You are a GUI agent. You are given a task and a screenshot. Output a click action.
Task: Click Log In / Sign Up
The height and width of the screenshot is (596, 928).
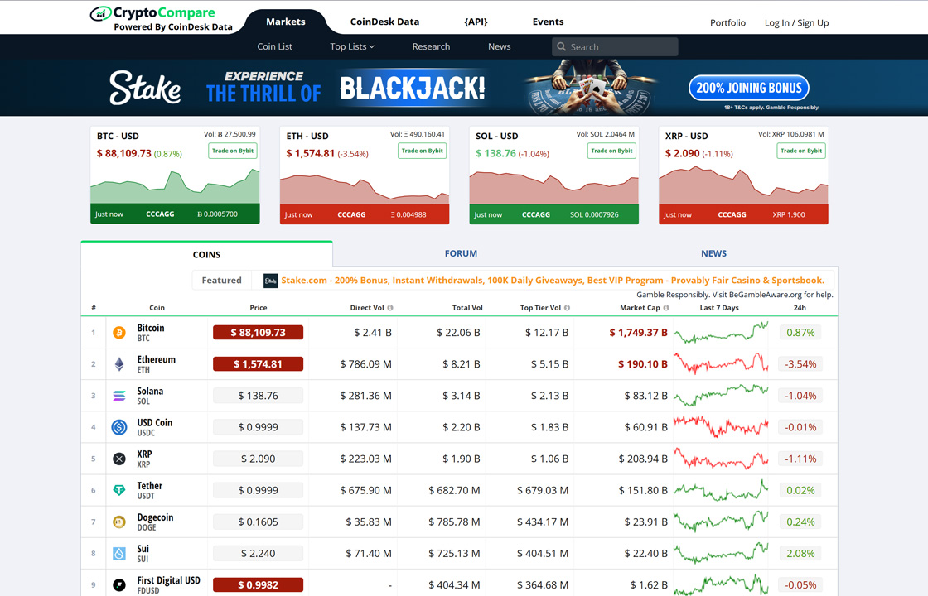[x=796, y=23]
